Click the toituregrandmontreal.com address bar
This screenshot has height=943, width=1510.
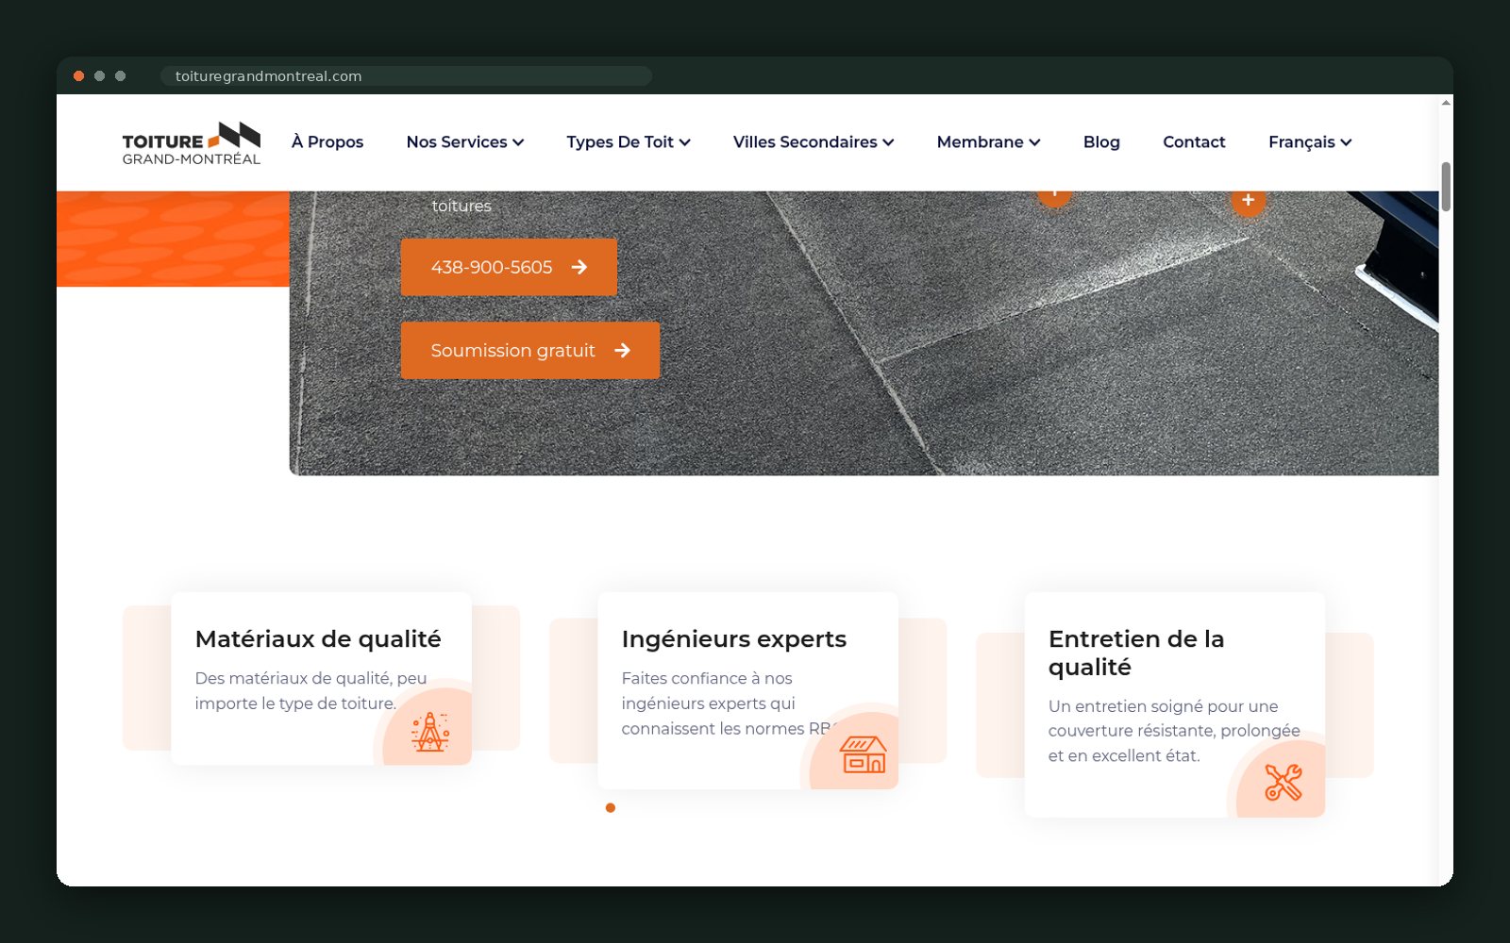point(406,76)
